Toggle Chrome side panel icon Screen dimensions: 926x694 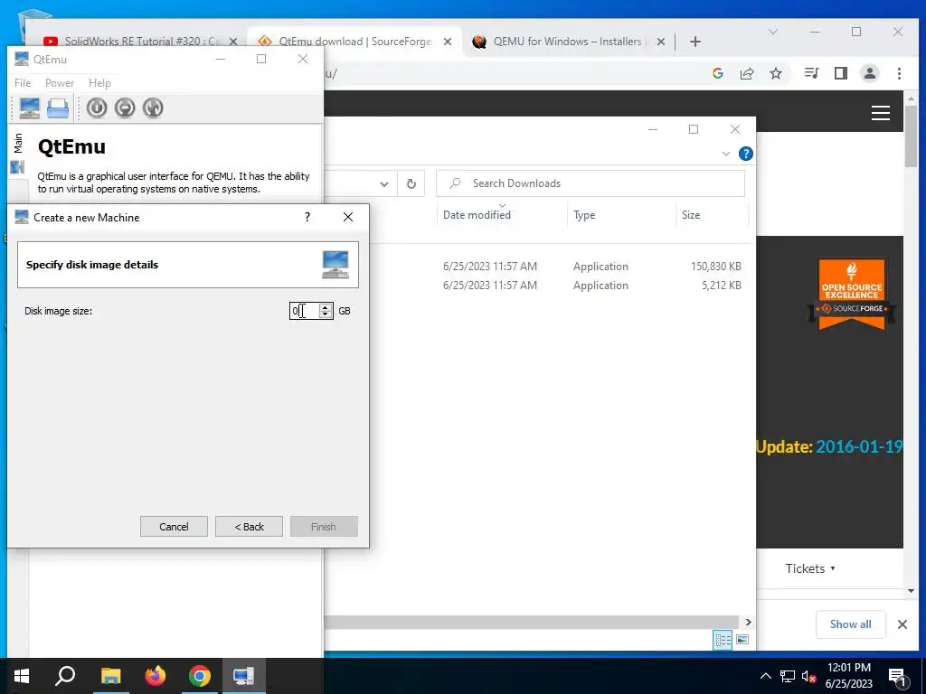click(x=840, y=73)
